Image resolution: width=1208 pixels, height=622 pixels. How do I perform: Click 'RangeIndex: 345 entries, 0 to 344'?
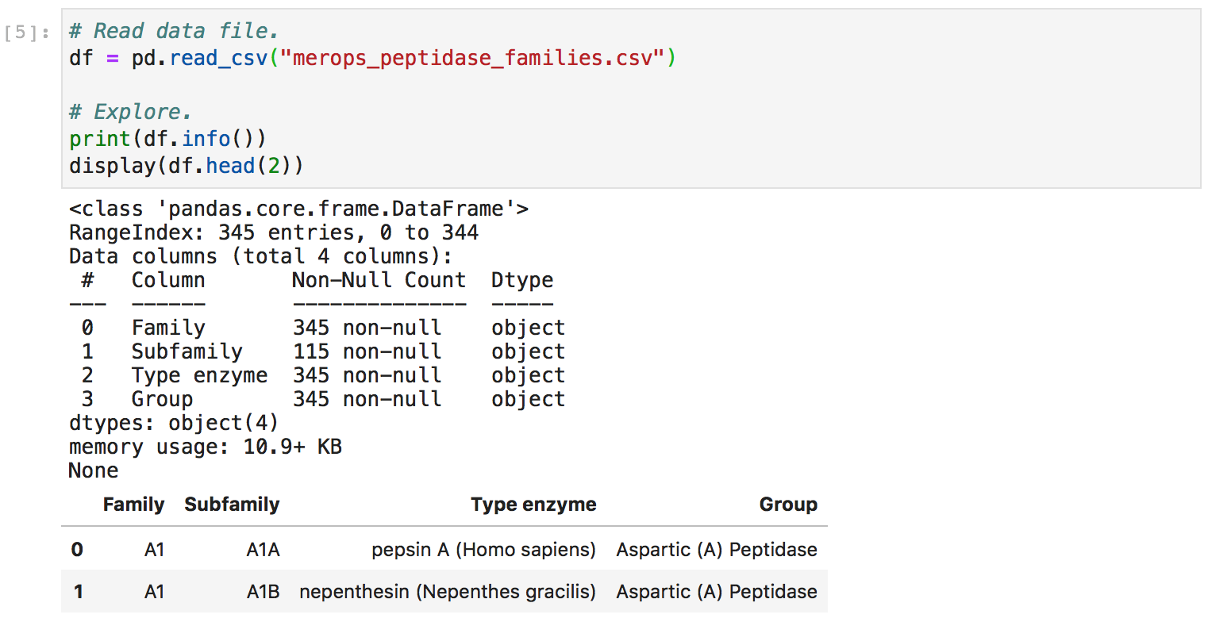274,233
